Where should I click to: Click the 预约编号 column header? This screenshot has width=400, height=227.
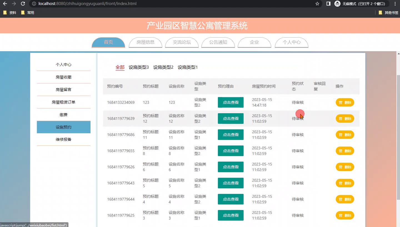[115, 86]
